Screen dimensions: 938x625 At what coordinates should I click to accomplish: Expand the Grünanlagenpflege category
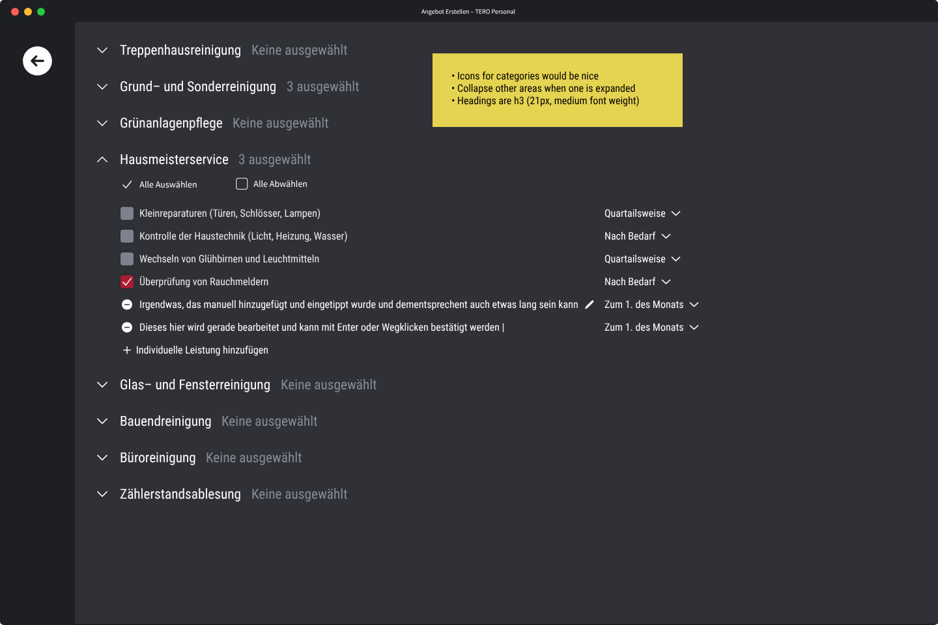102,123
